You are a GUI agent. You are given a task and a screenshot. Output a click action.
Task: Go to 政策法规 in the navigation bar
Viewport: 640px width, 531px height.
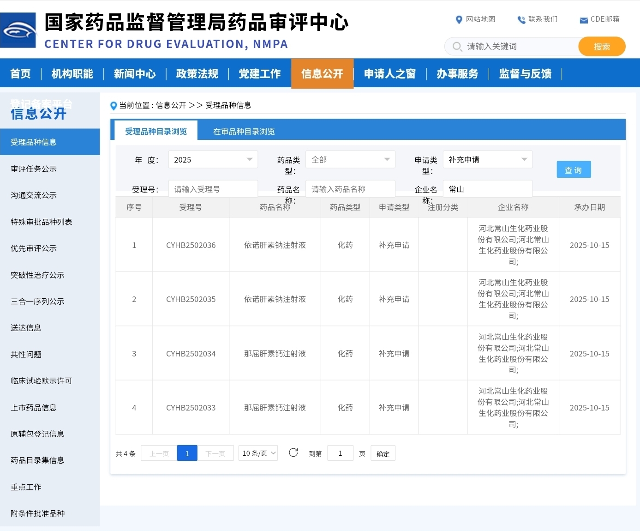pyautogui.click(x=197, y=74)
